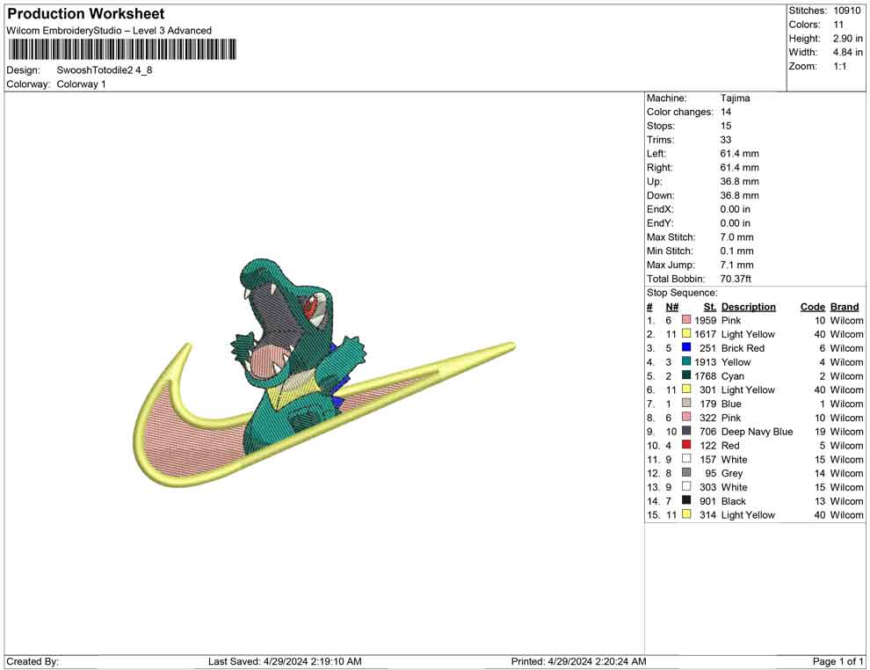Select the red swatch for stop 10
The image size is (870, 670).
(x=686, y=445)
